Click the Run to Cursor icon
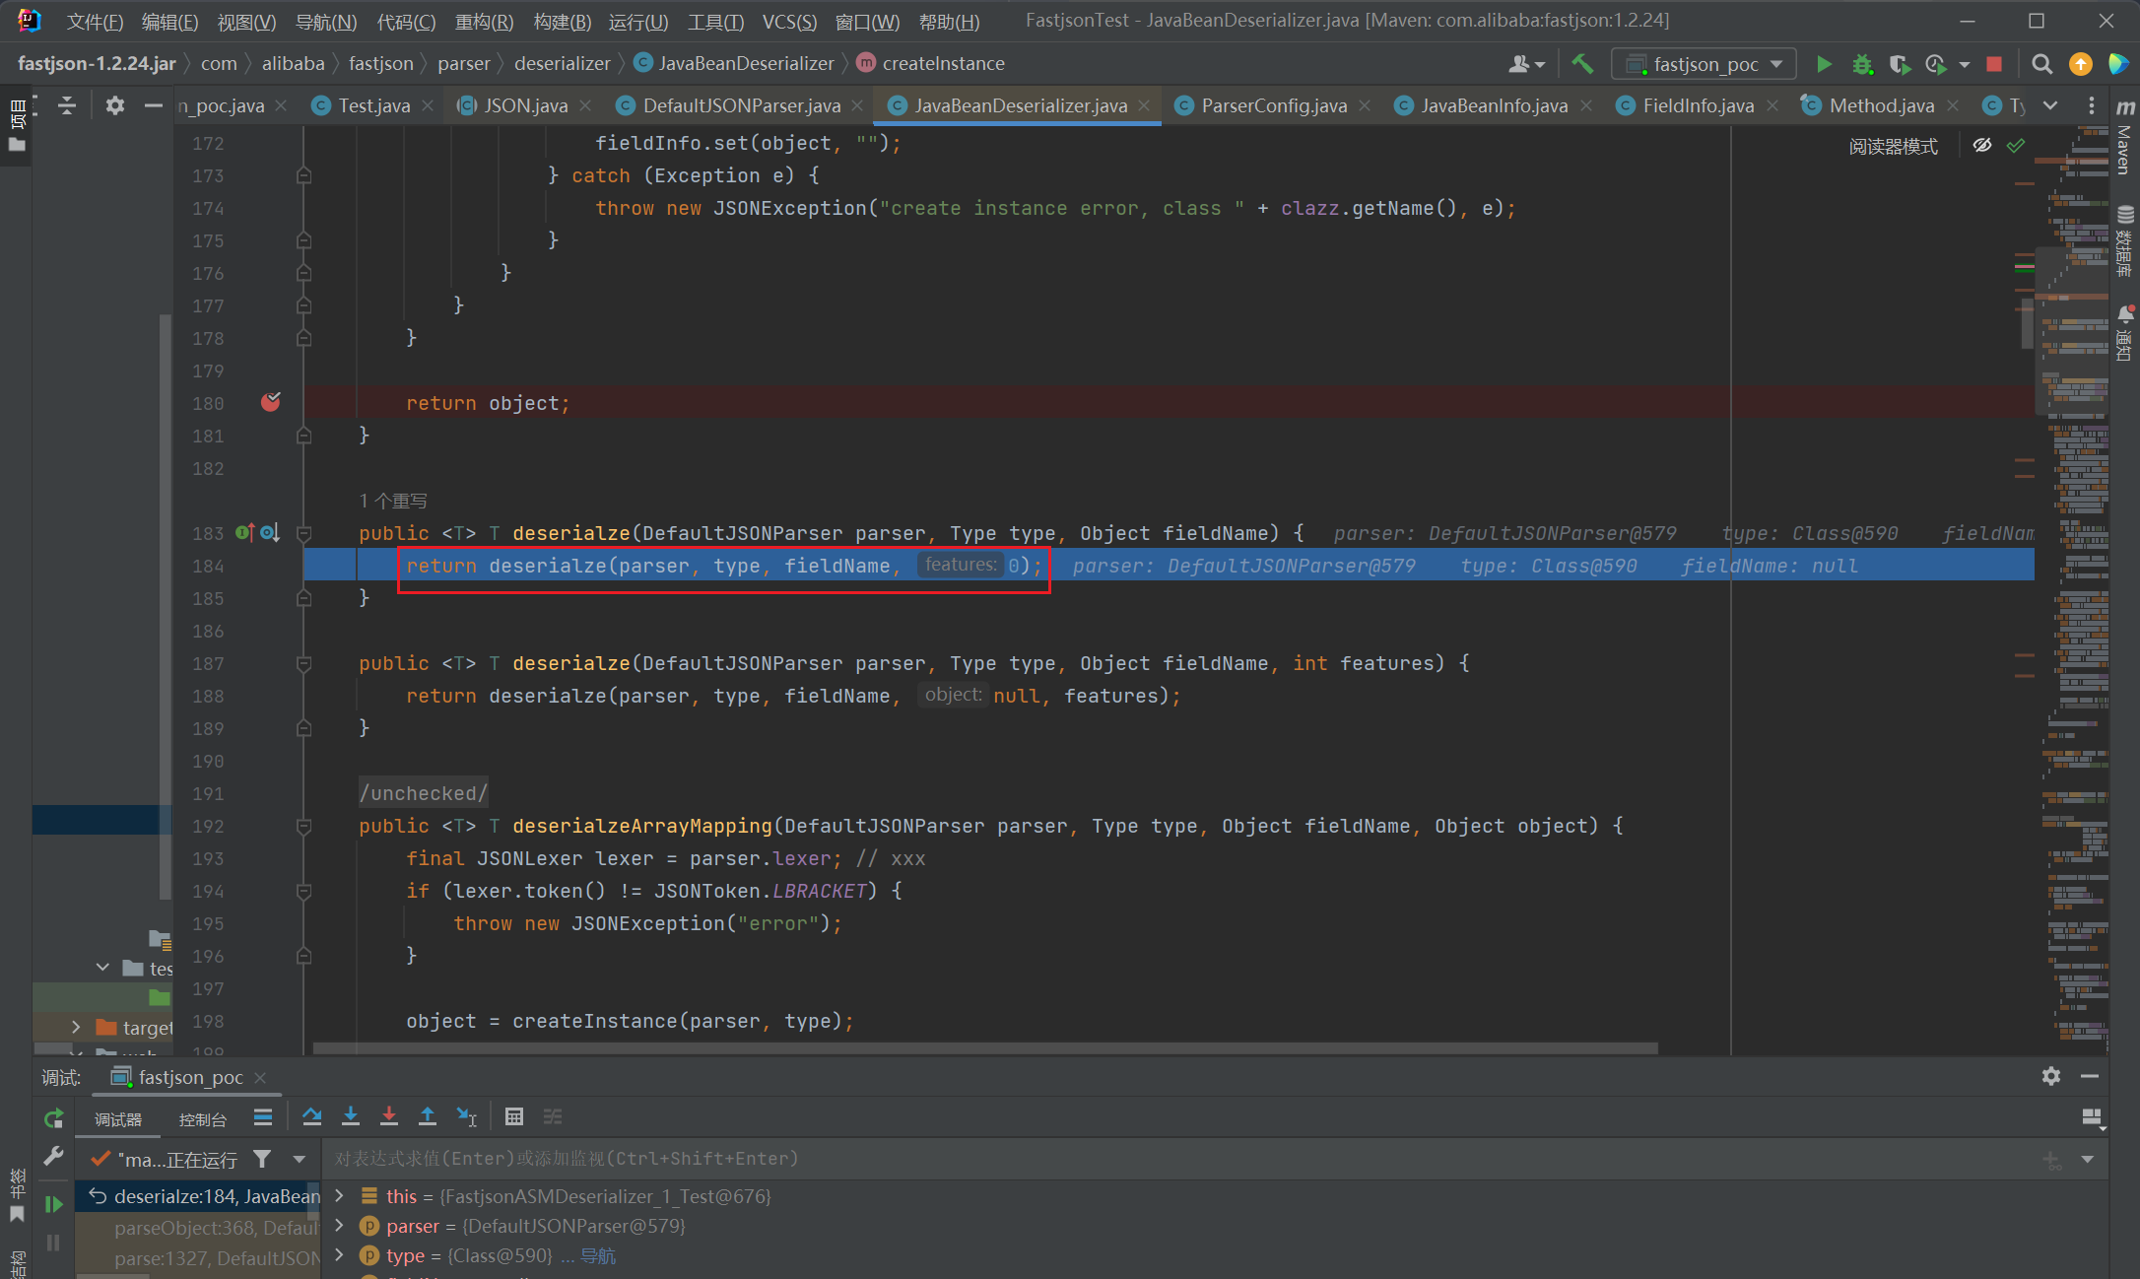This screenshot has height=1279, width=2140. pyautogui.click(x=467, y=1116)
